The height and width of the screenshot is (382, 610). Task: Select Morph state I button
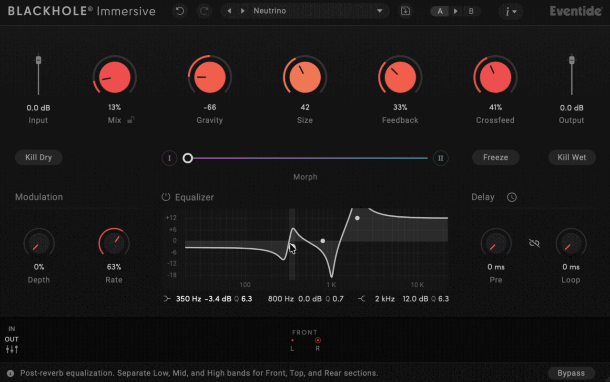pos(169,158)
